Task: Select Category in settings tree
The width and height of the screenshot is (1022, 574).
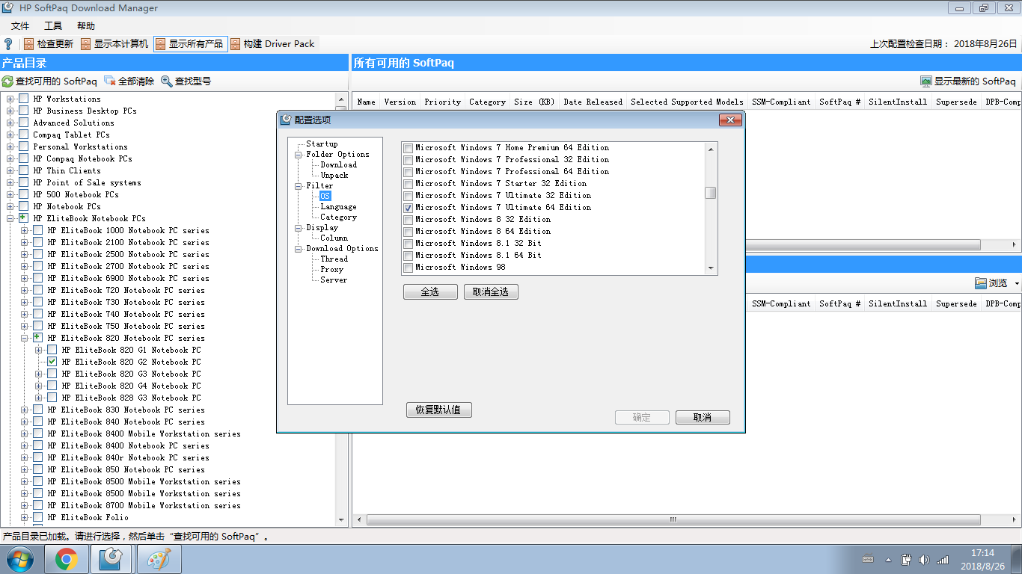Action: tap(338, 217)
